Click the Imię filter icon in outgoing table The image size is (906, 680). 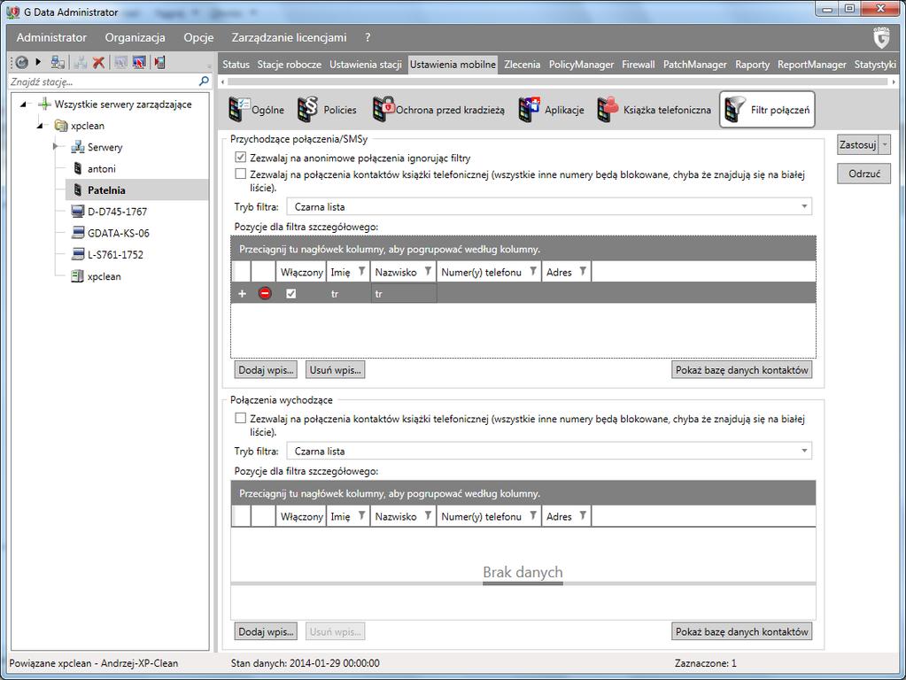361,515
